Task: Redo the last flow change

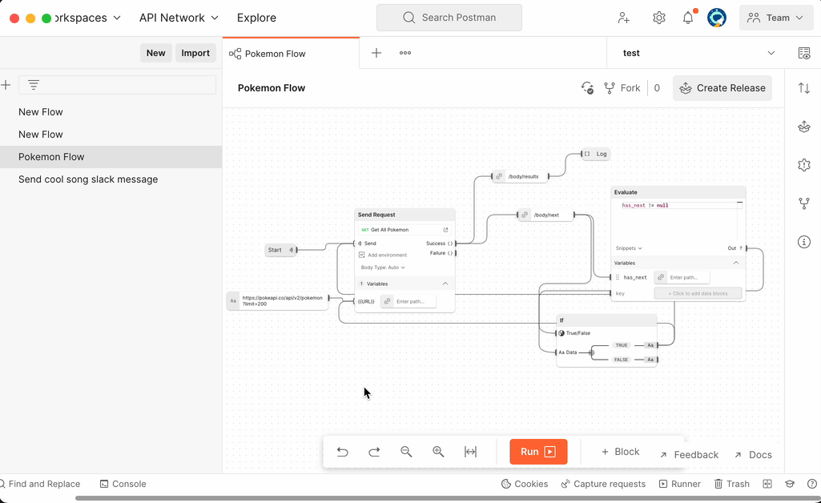Action: point(374,452)
